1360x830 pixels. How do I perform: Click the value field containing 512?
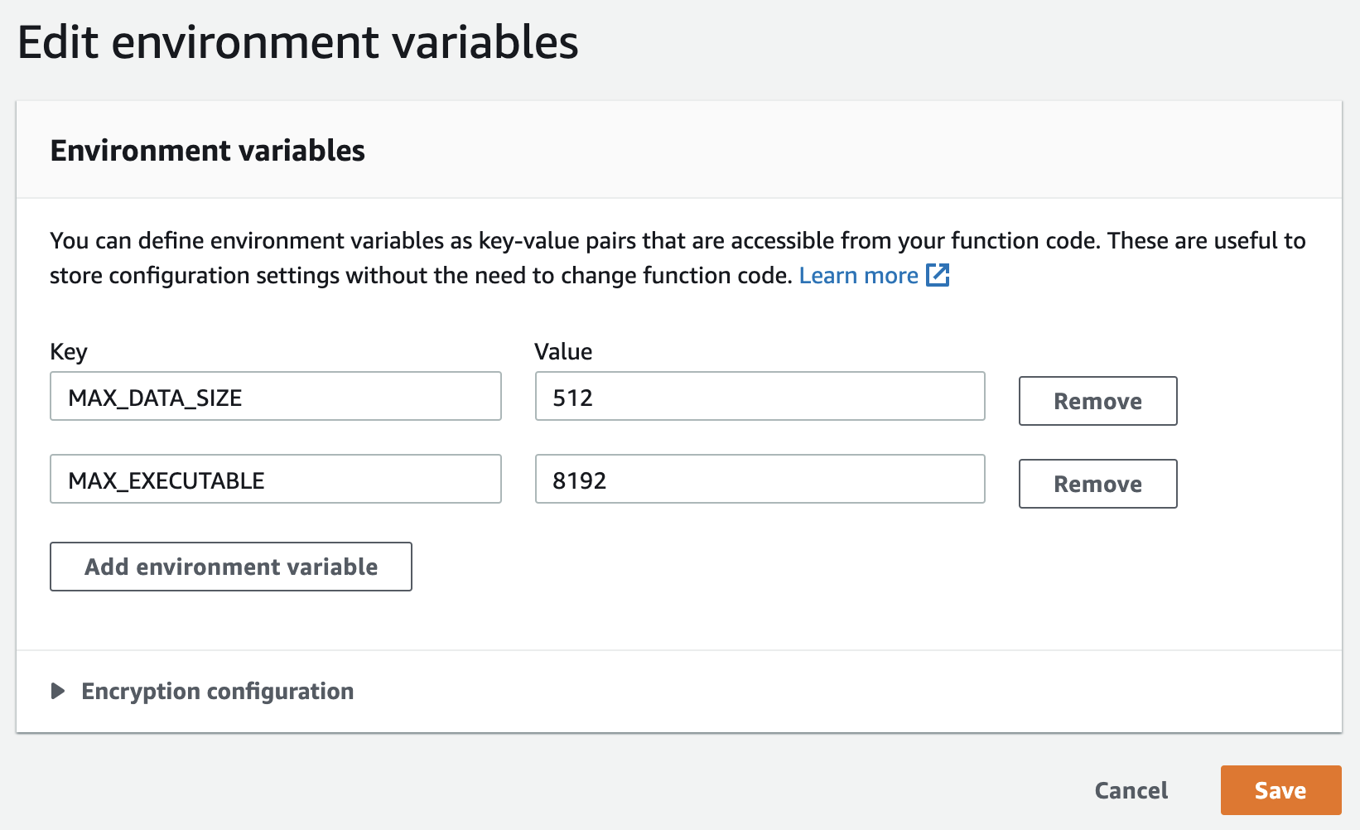click(760, 397)
